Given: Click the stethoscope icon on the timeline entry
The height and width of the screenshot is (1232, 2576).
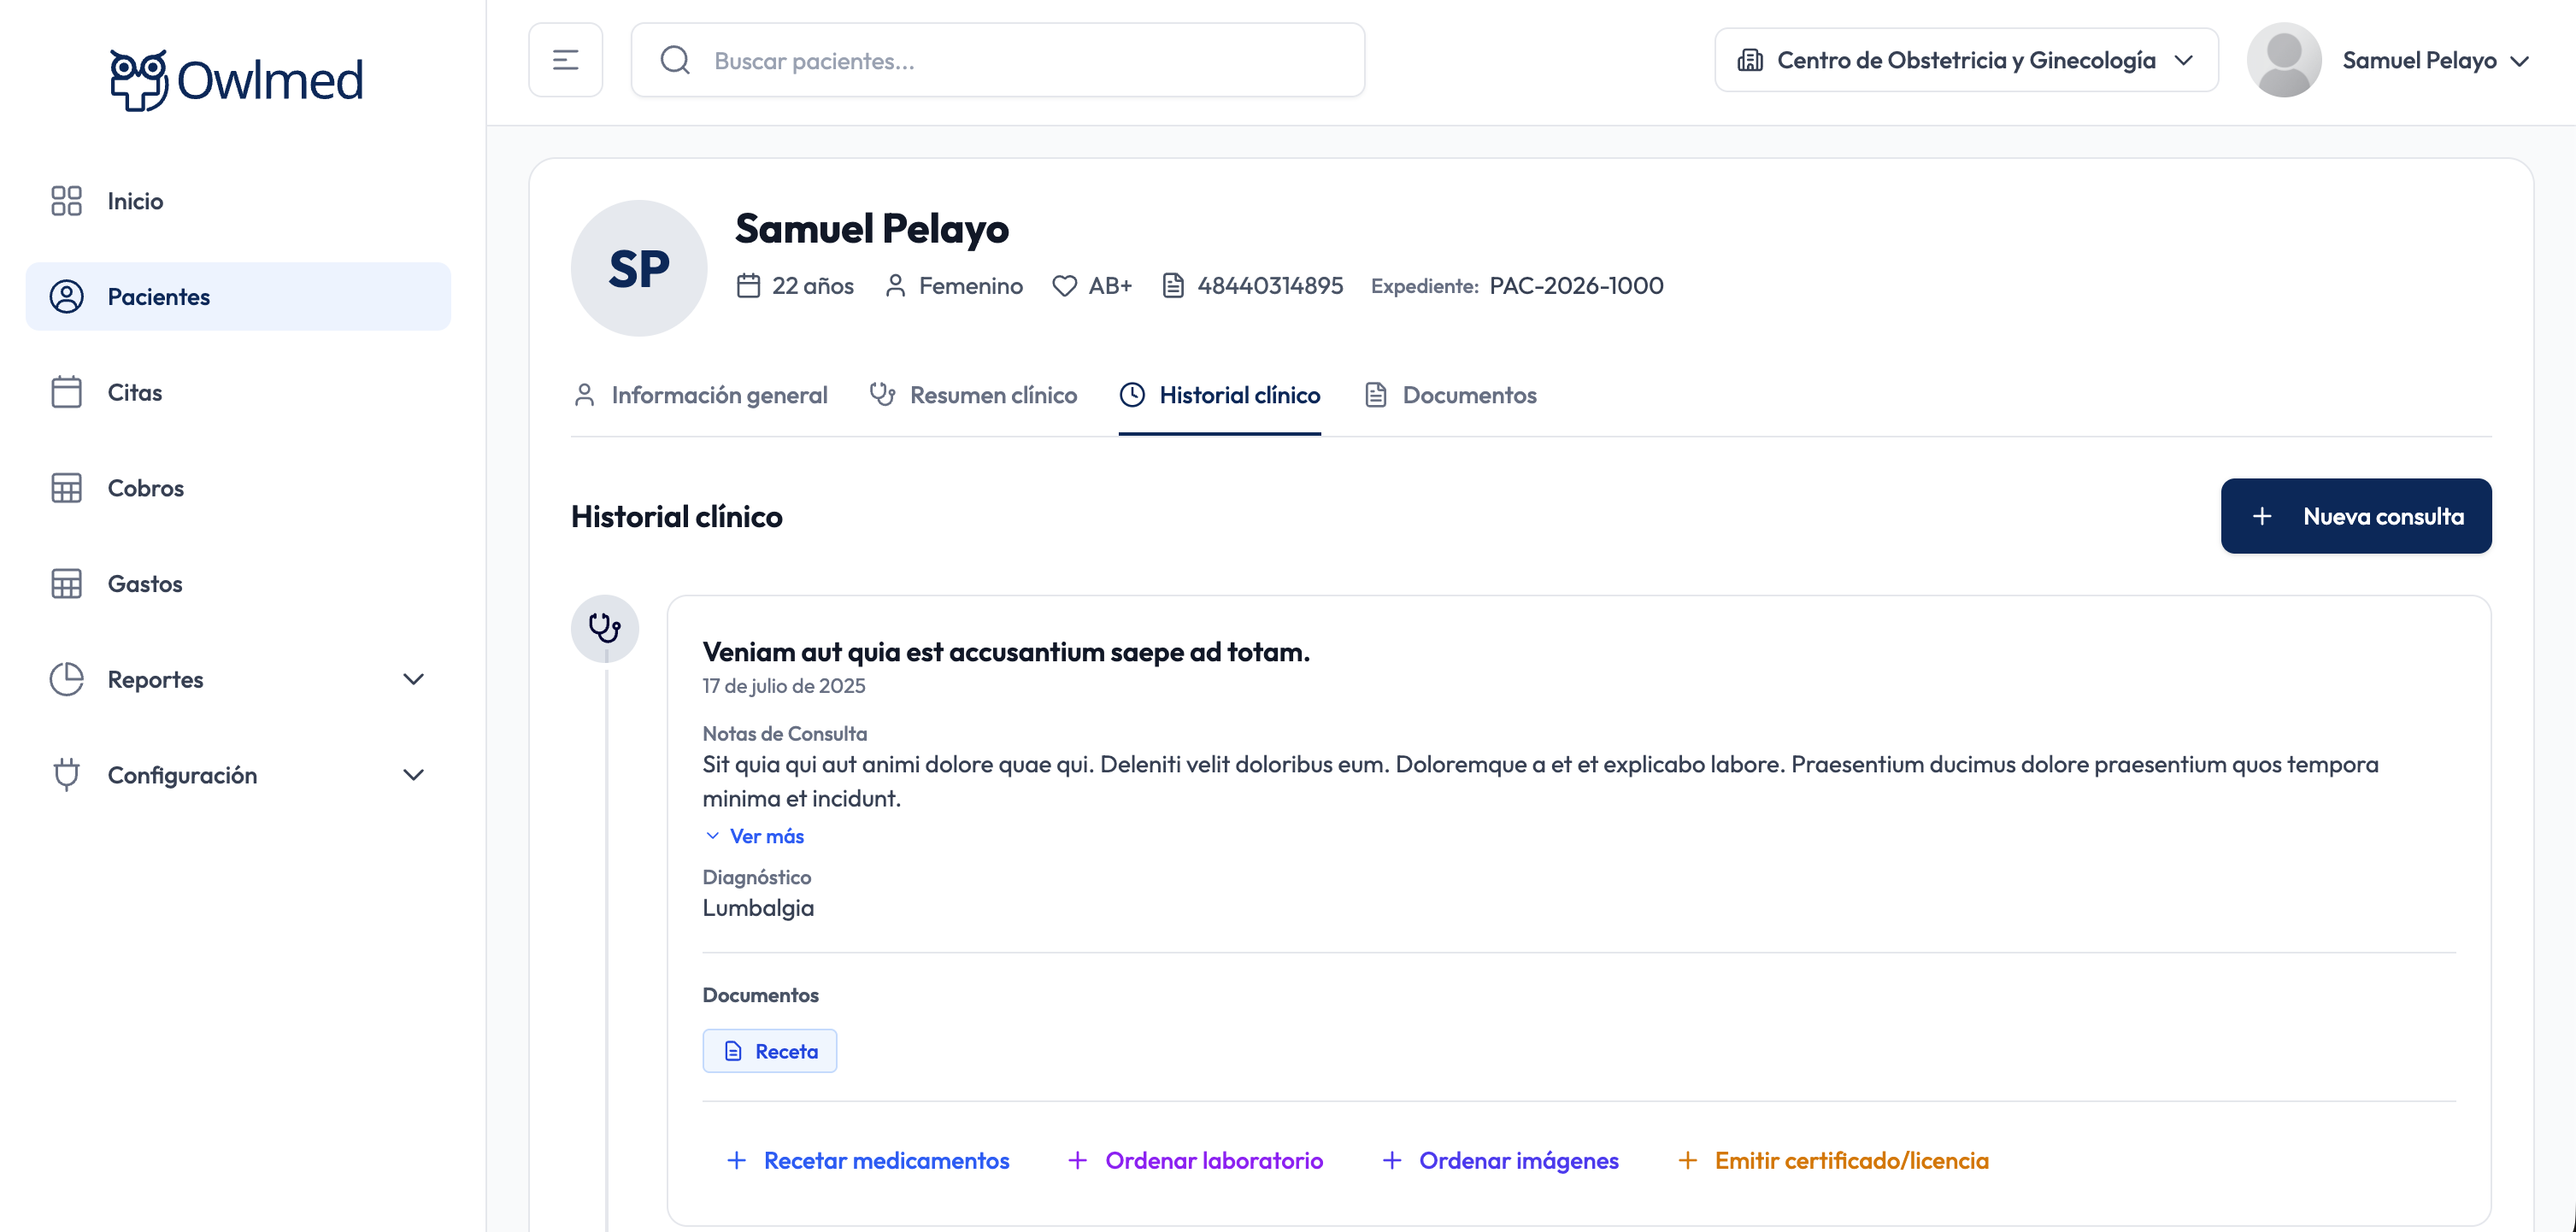Looking at the screenshot, I should pyautogui.click(x=604, y=628).
